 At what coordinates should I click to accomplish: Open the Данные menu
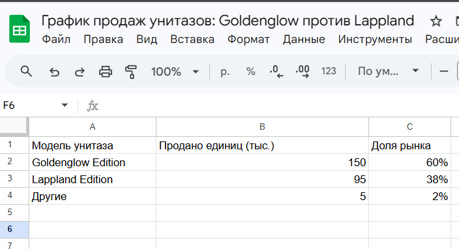304,39
